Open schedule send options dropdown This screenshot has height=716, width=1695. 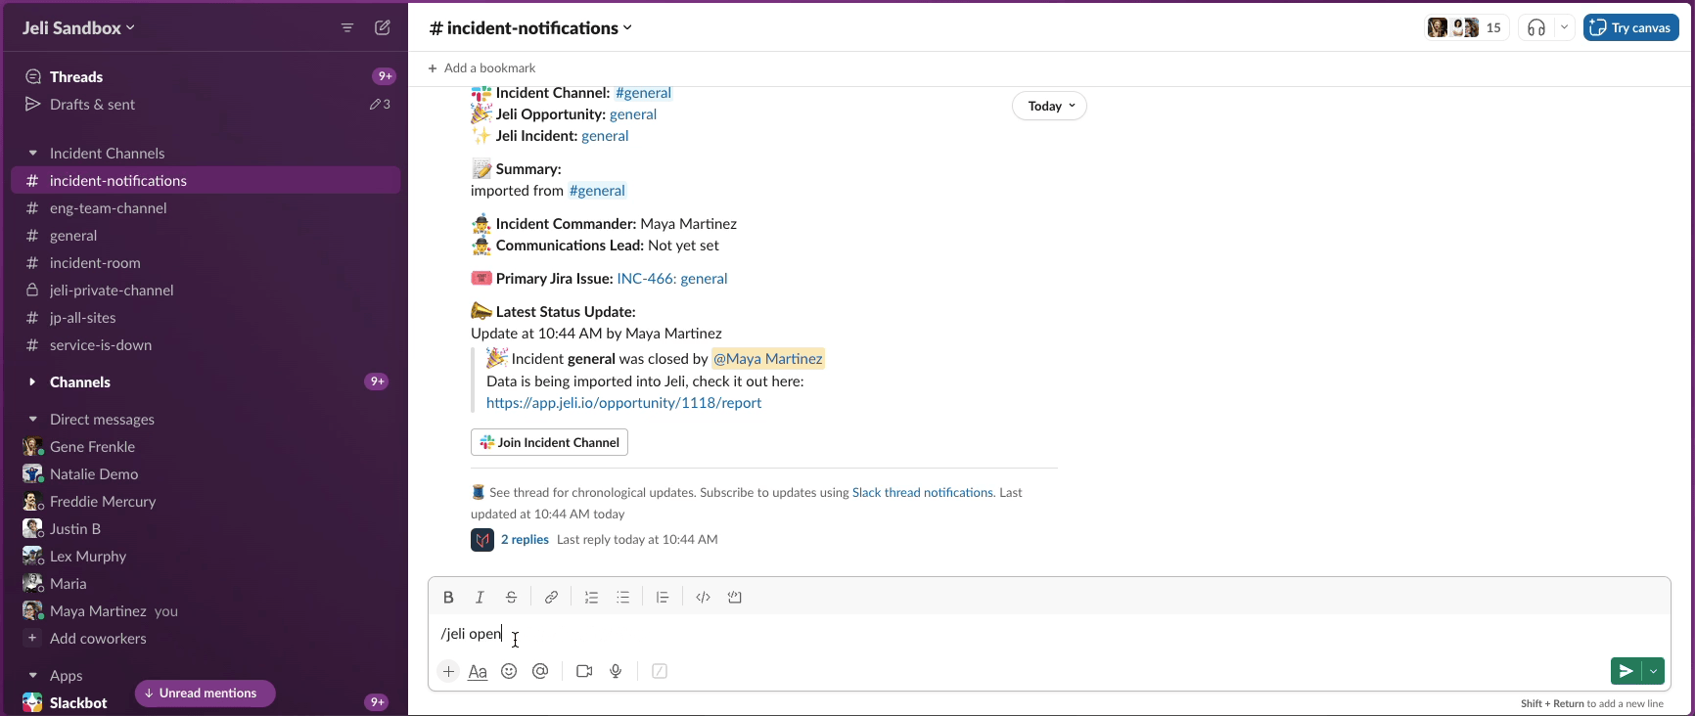point(1654,671)
